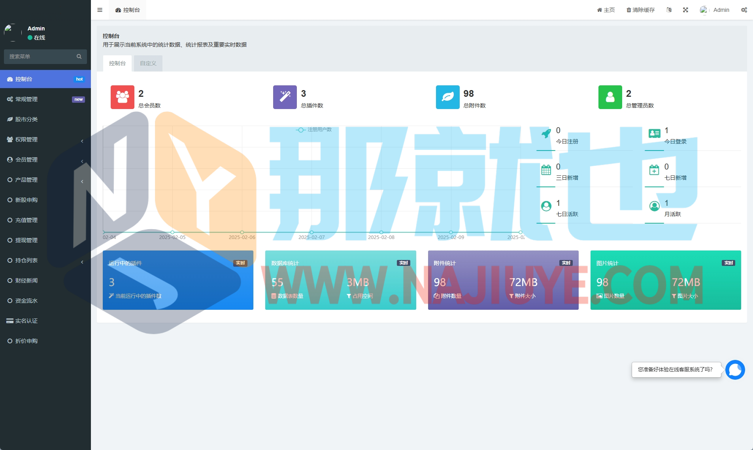Screen dimensions: 753x450
Task: Click the language switch icon in header
Action: coord(669,10)
